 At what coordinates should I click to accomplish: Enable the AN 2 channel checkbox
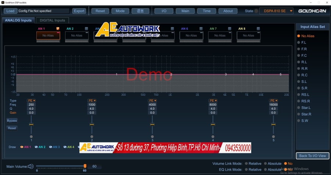86,29
